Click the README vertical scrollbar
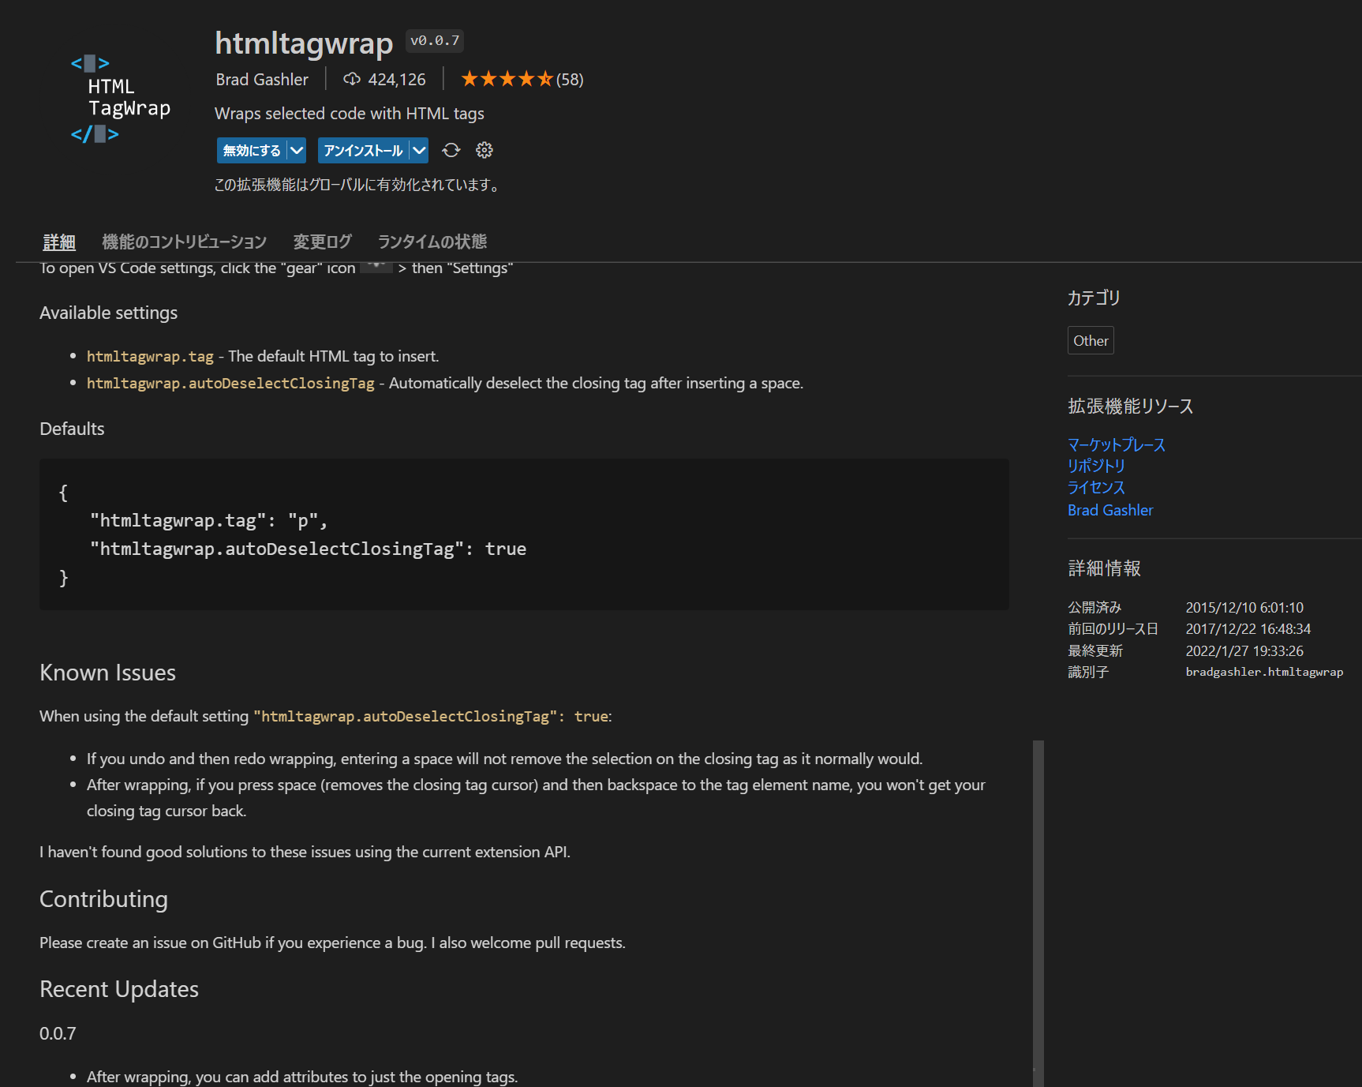 [x=1038, y=908]
